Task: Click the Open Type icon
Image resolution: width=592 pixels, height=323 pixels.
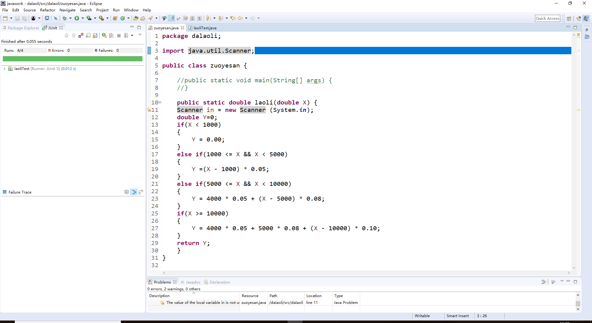Action: click(136, 18)
